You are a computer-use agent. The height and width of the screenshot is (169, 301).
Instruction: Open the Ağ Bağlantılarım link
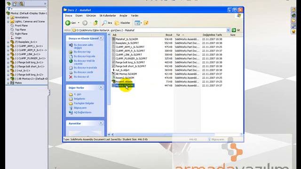tap(83, 113)
